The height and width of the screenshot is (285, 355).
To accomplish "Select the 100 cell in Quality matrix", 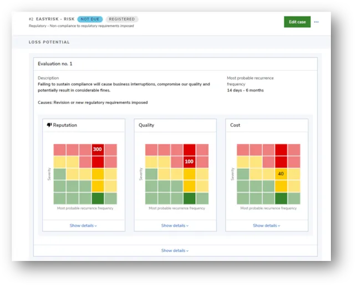I will point(189,162).
